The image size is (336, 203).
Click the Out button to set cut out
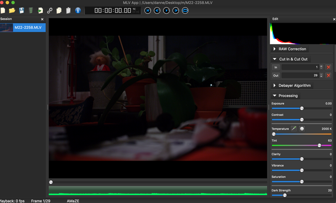(276, 75)
